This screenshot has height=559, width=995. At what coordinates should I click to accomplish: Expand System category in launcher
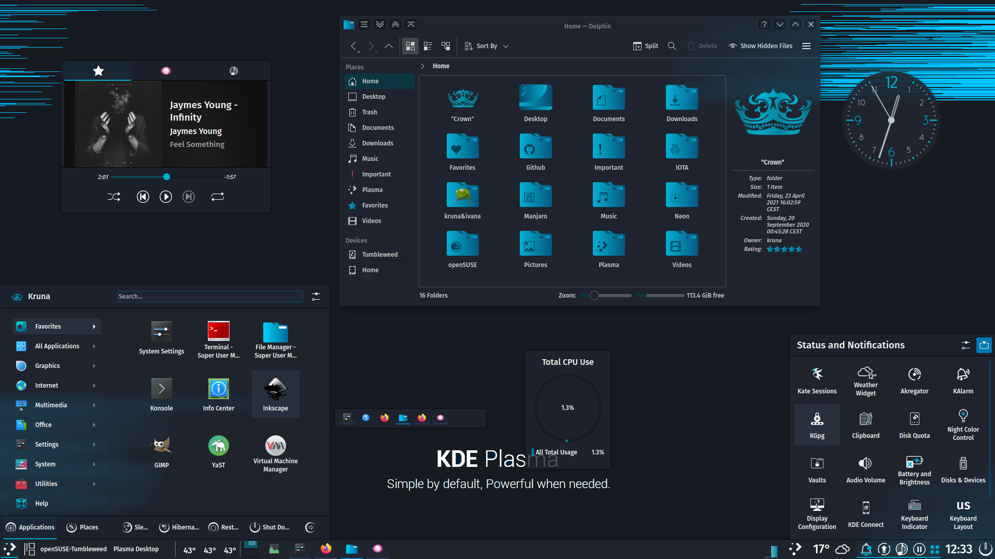tap(56, 464)
